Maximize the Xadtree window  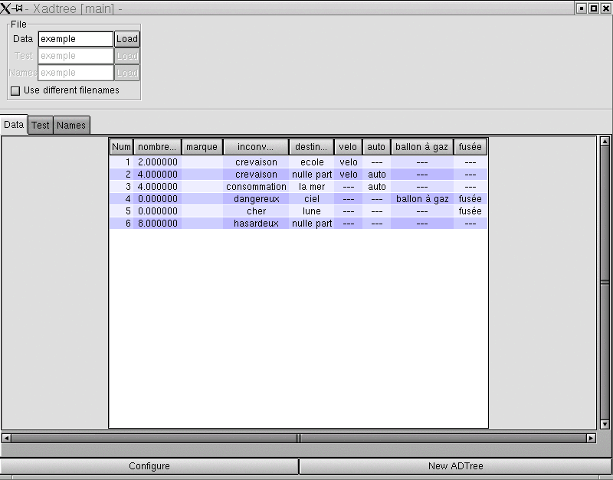point(593,8)
